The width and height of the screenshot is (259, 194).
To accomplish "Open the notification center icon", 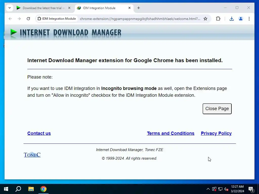I will 251,189.
